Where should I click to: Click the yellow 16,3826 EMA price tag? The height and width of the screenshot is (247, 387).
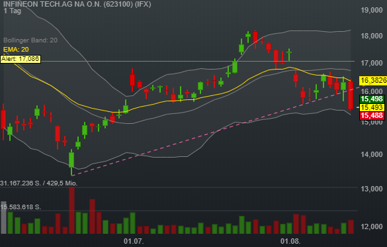(x=373, y=80)
